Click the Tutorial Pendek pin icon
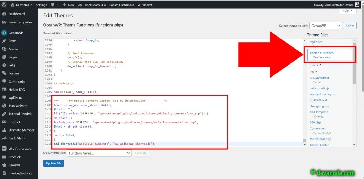The image size is (364, 179). click(4, 114)
